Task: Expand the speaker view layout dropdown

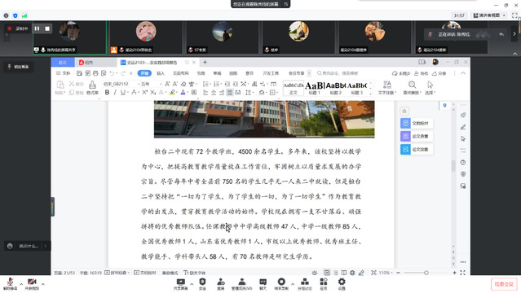Action: [x=504, y=15]
